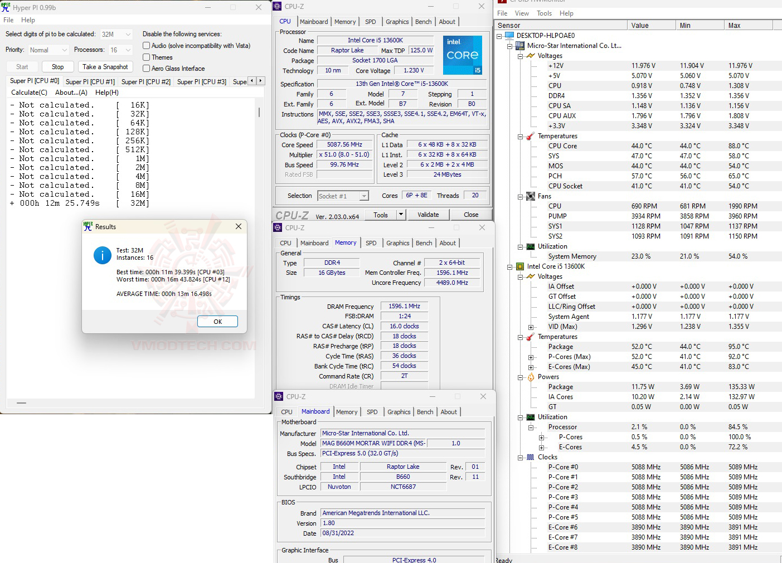Click the Close button in CPU-Z

tap(471, 215)
